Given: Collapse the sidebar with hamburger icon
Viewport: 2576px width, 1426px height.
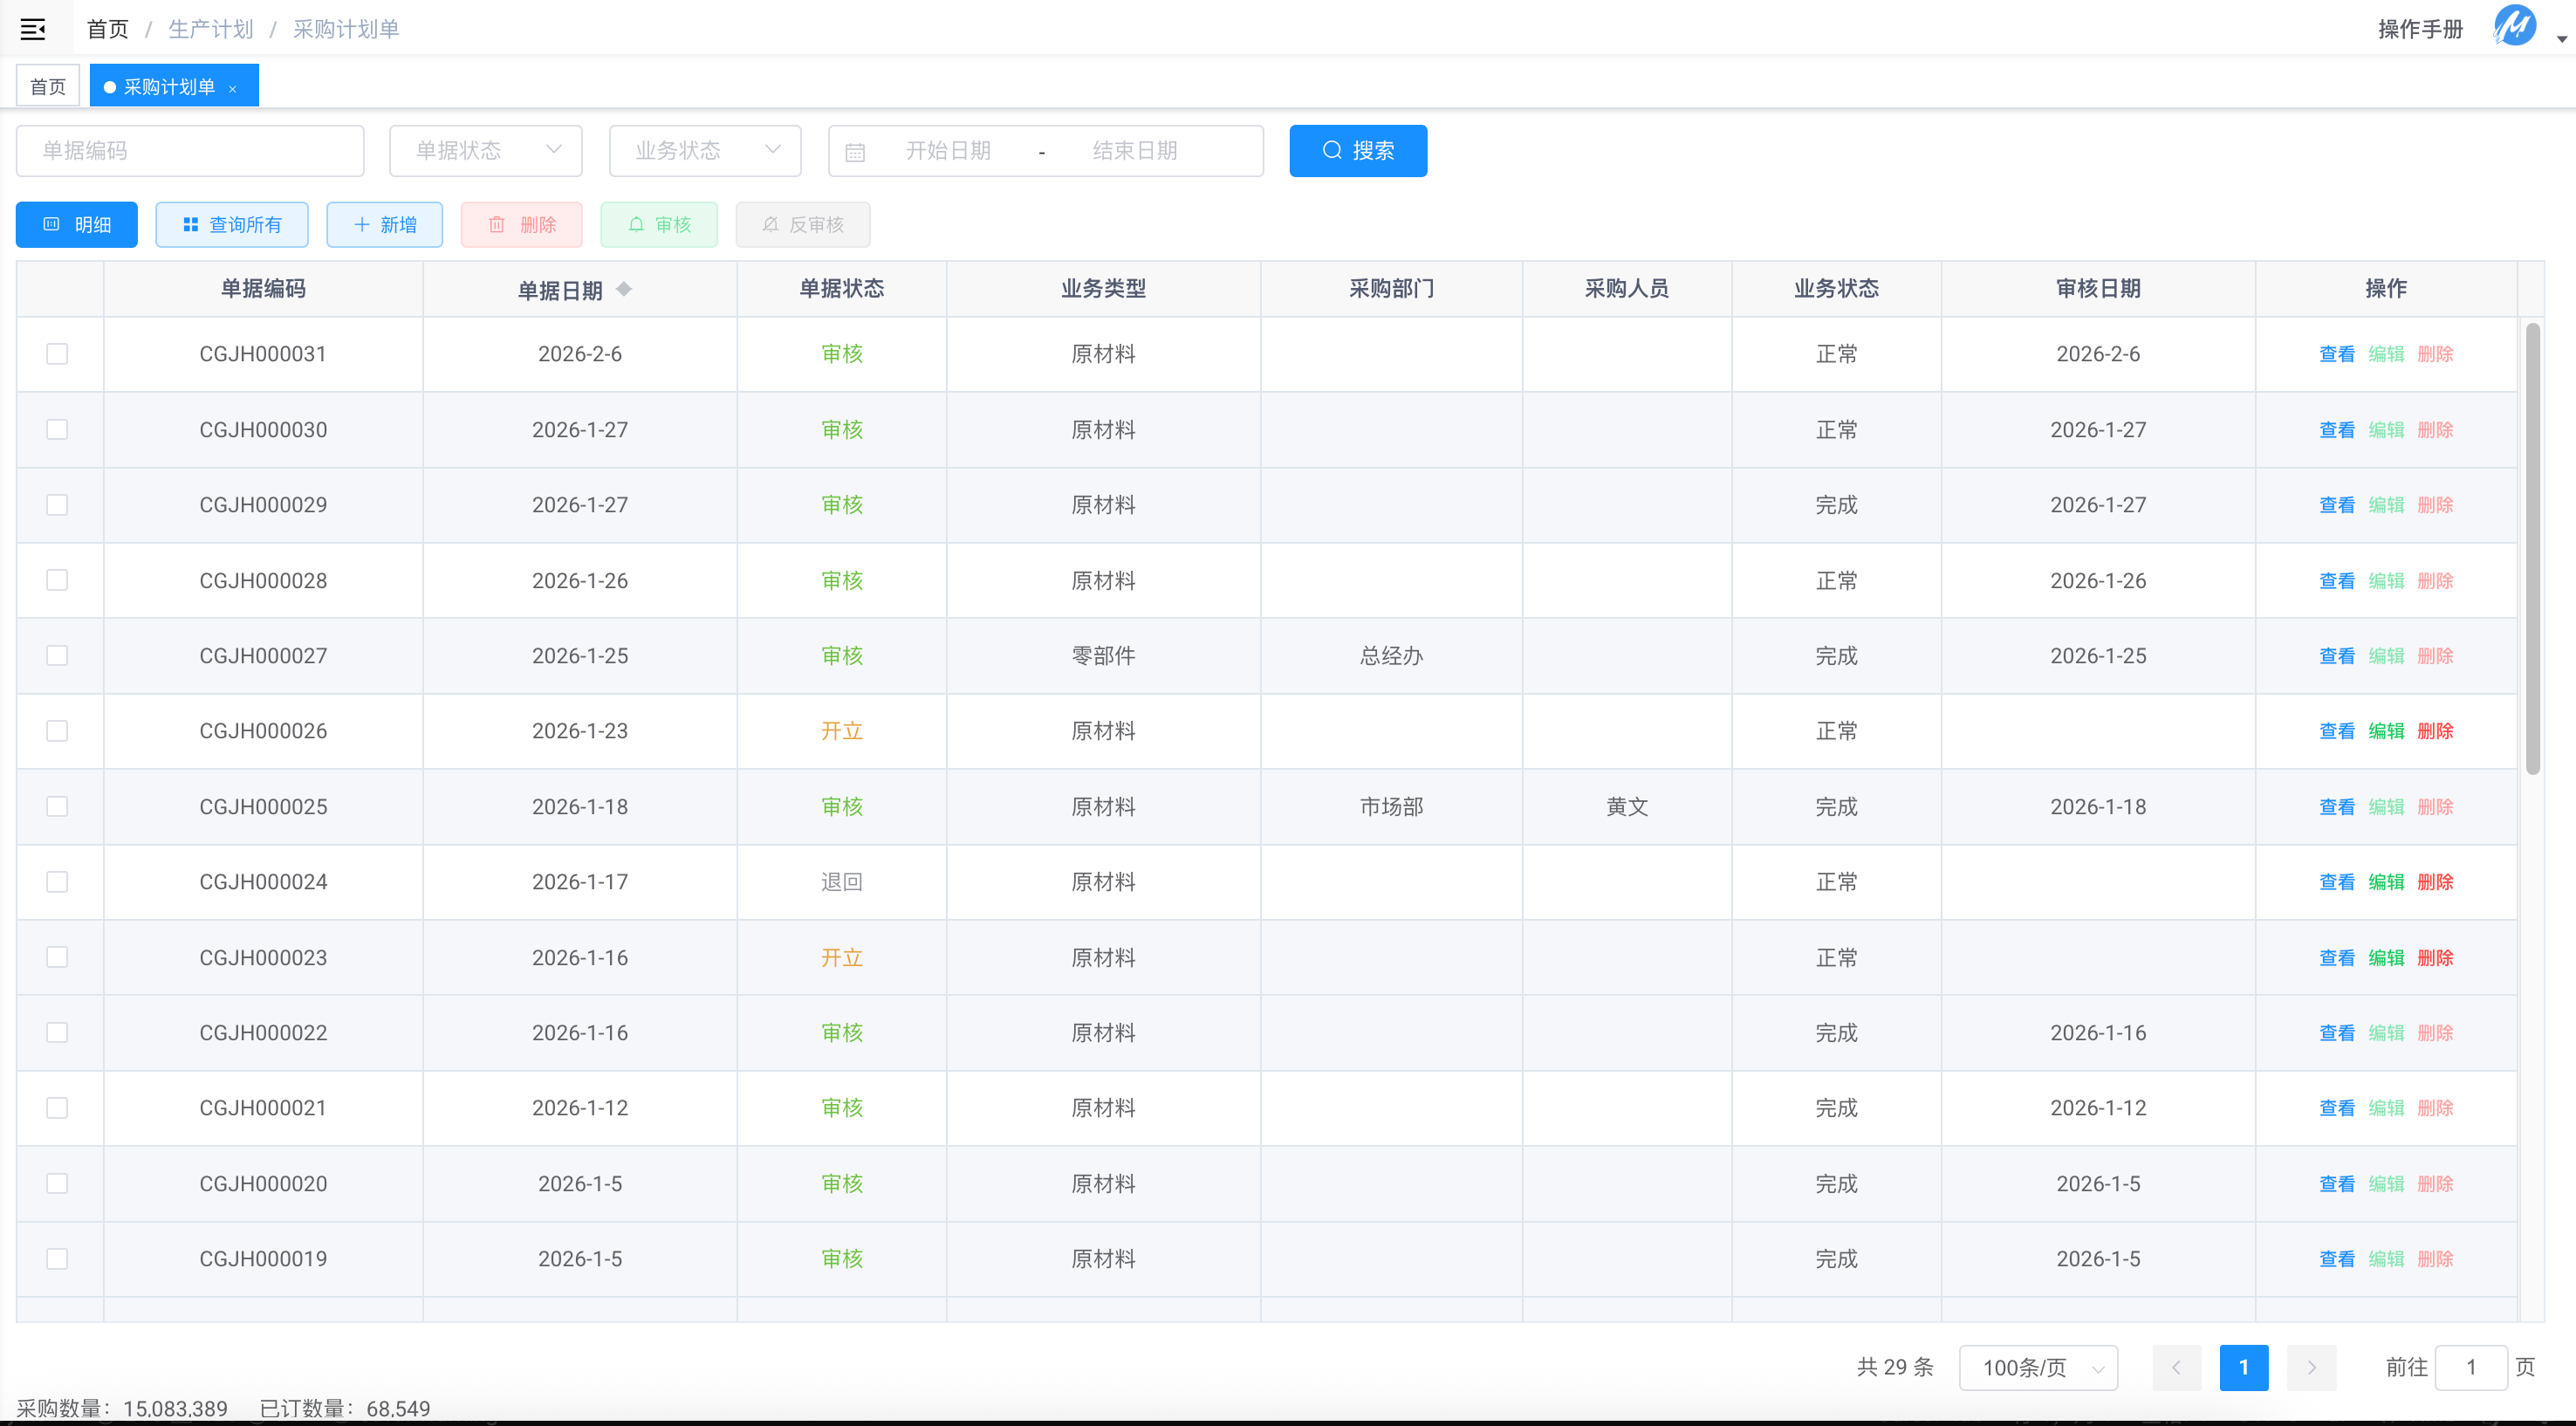Looking at the screenshot, I should coord(33,29).
